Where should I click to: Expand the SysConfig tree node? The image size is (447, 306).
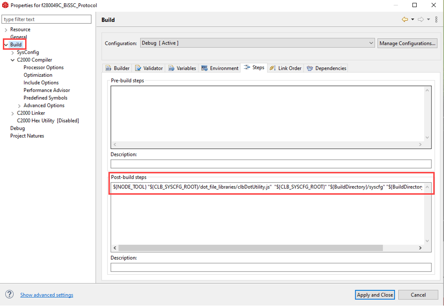(12, 53)
